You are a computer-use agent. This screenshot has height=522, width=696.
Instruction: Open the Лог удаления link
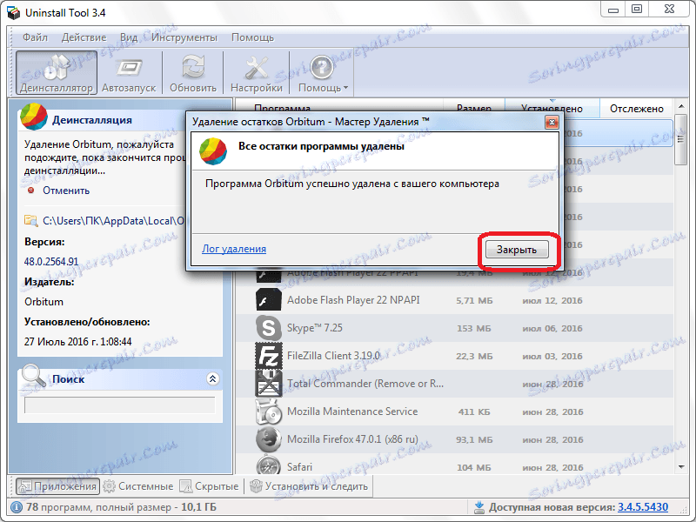(x=234, y=249)
